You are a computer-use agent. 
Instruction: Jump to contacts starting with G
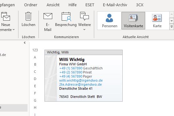[35, 100]
